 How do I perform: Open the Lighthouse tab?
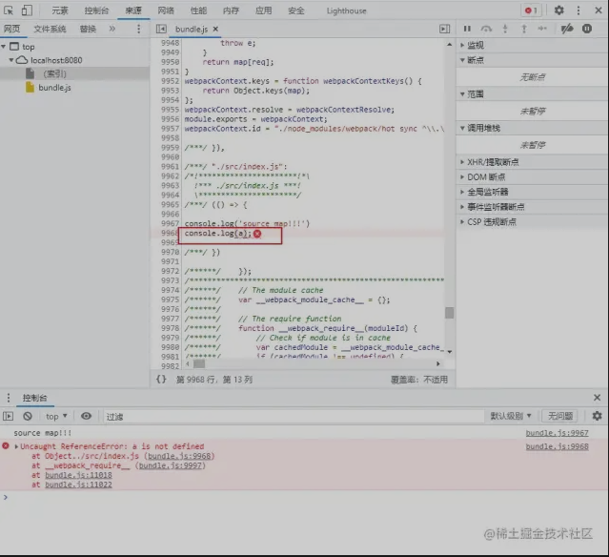[347, 10]
